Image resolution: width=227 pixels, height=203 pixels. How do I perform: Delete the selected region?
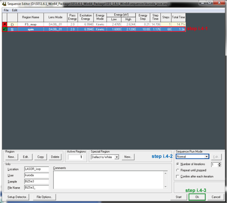tap(55, 157)
